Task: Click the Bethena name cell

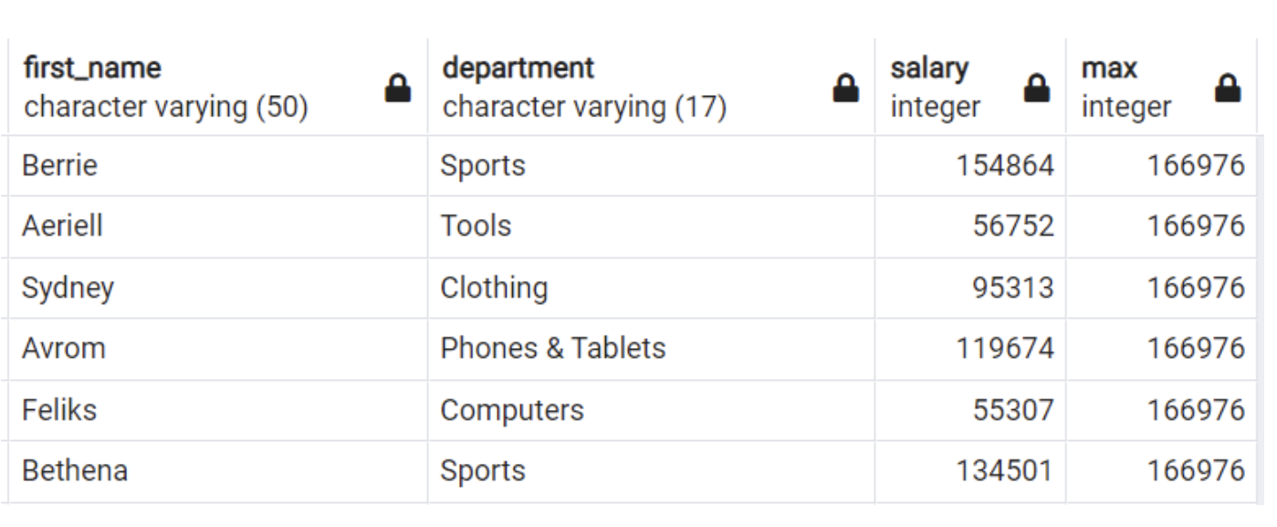Action: pos(75,470)
